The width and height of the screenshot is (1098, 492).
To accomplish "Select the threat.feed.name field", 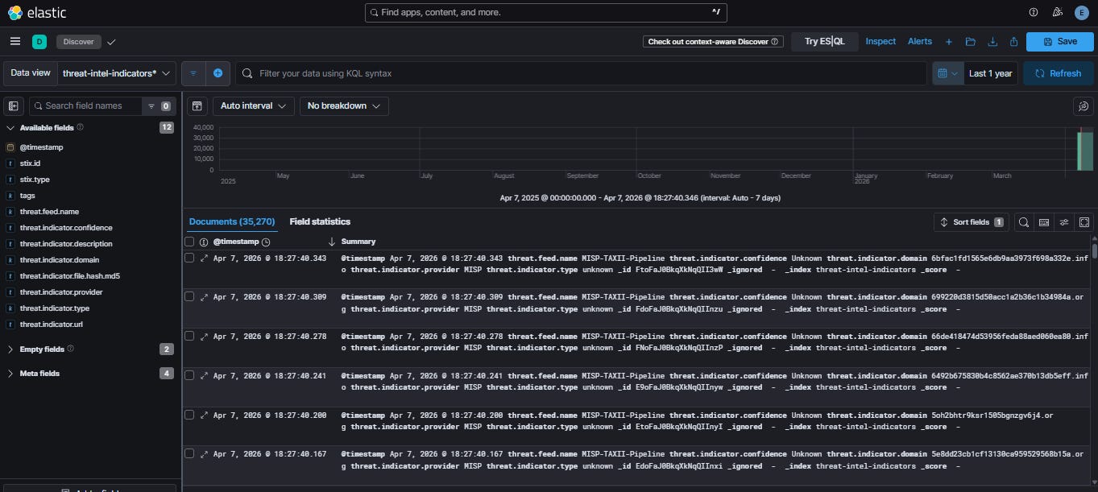I will click(49, 212).
